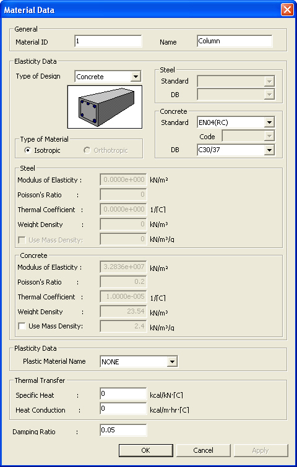Select the Isotropic radio button

click(27, 150)
